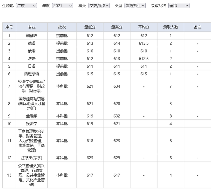Click the 备注 column header
213x191 pixels.
point(197,27)
